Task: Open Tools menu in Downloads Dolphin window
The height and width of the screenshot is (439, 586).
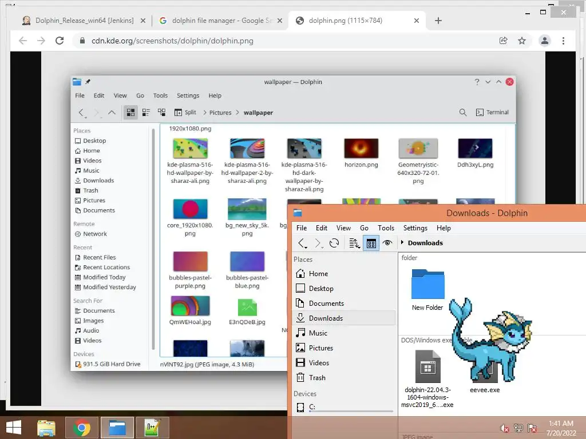Action: [386, 228]
